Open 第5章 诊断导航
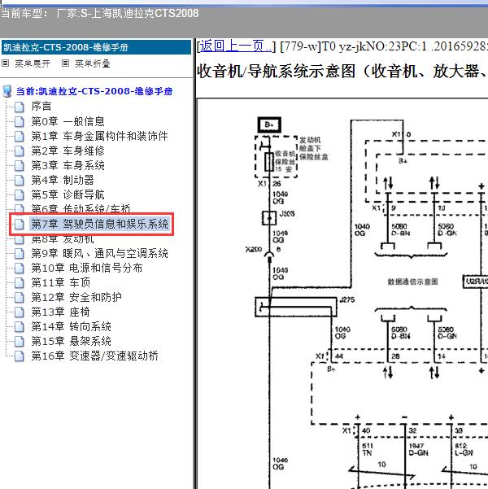 point(68,194)
